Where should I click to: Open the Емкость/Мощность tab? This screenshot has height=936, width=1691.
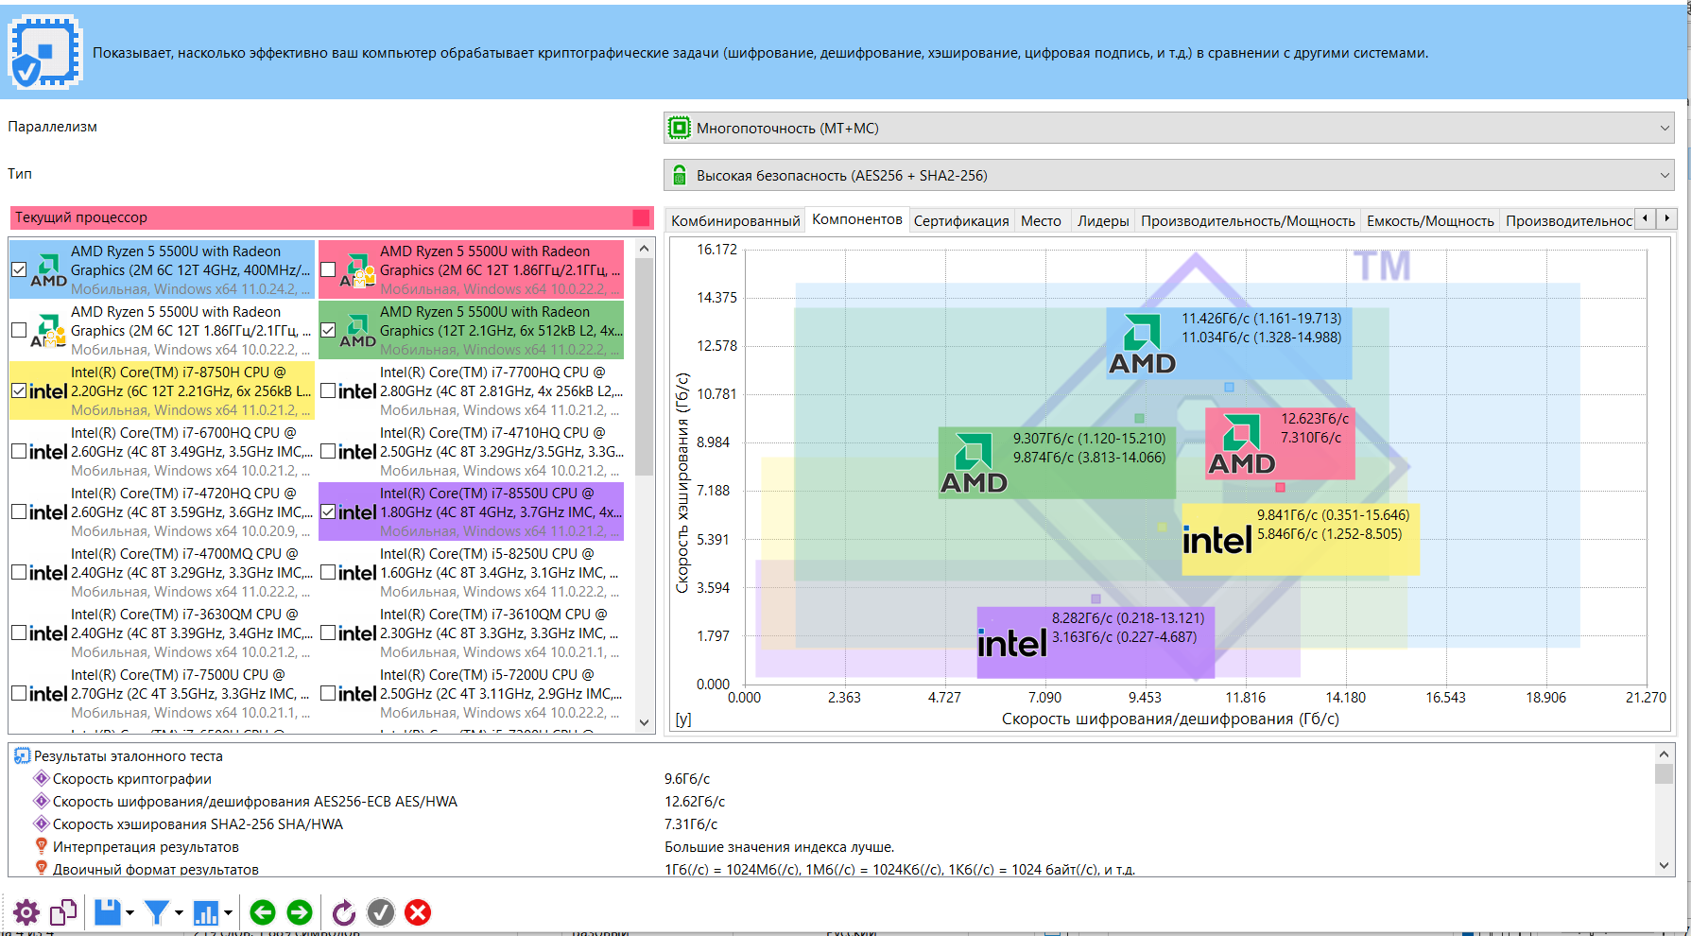coord(1430,220)
